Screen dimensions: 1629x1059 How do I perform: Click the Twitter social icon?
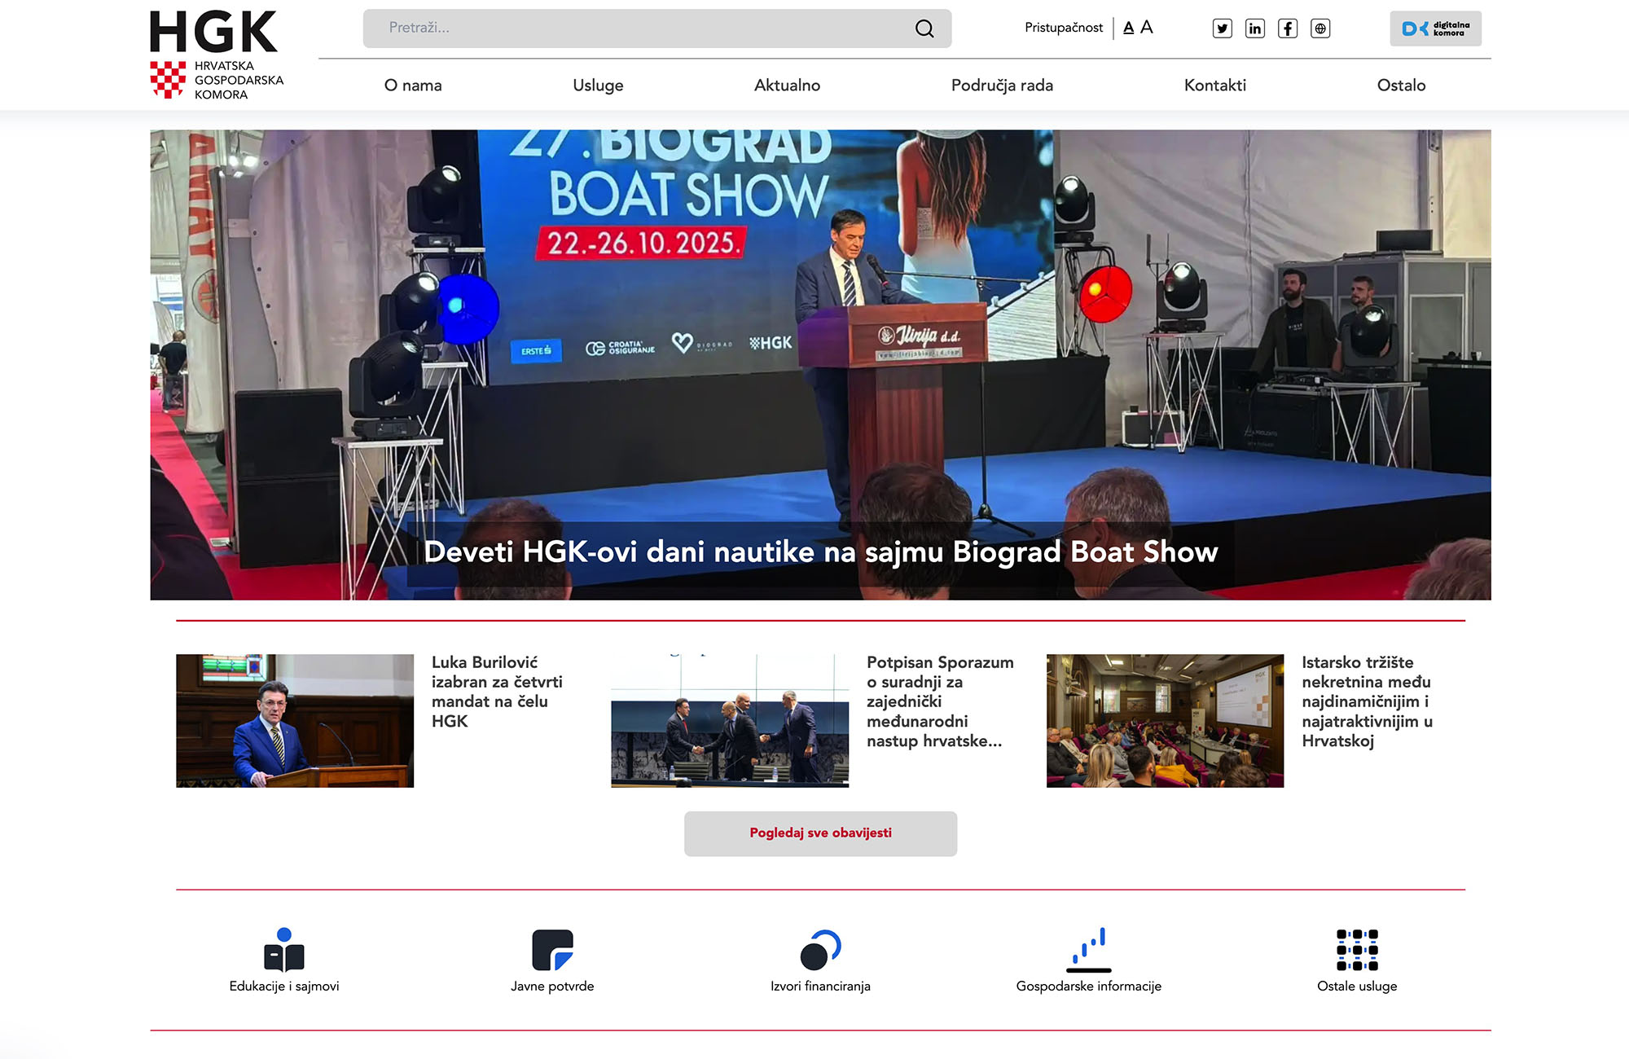[x=1222, y=29]
